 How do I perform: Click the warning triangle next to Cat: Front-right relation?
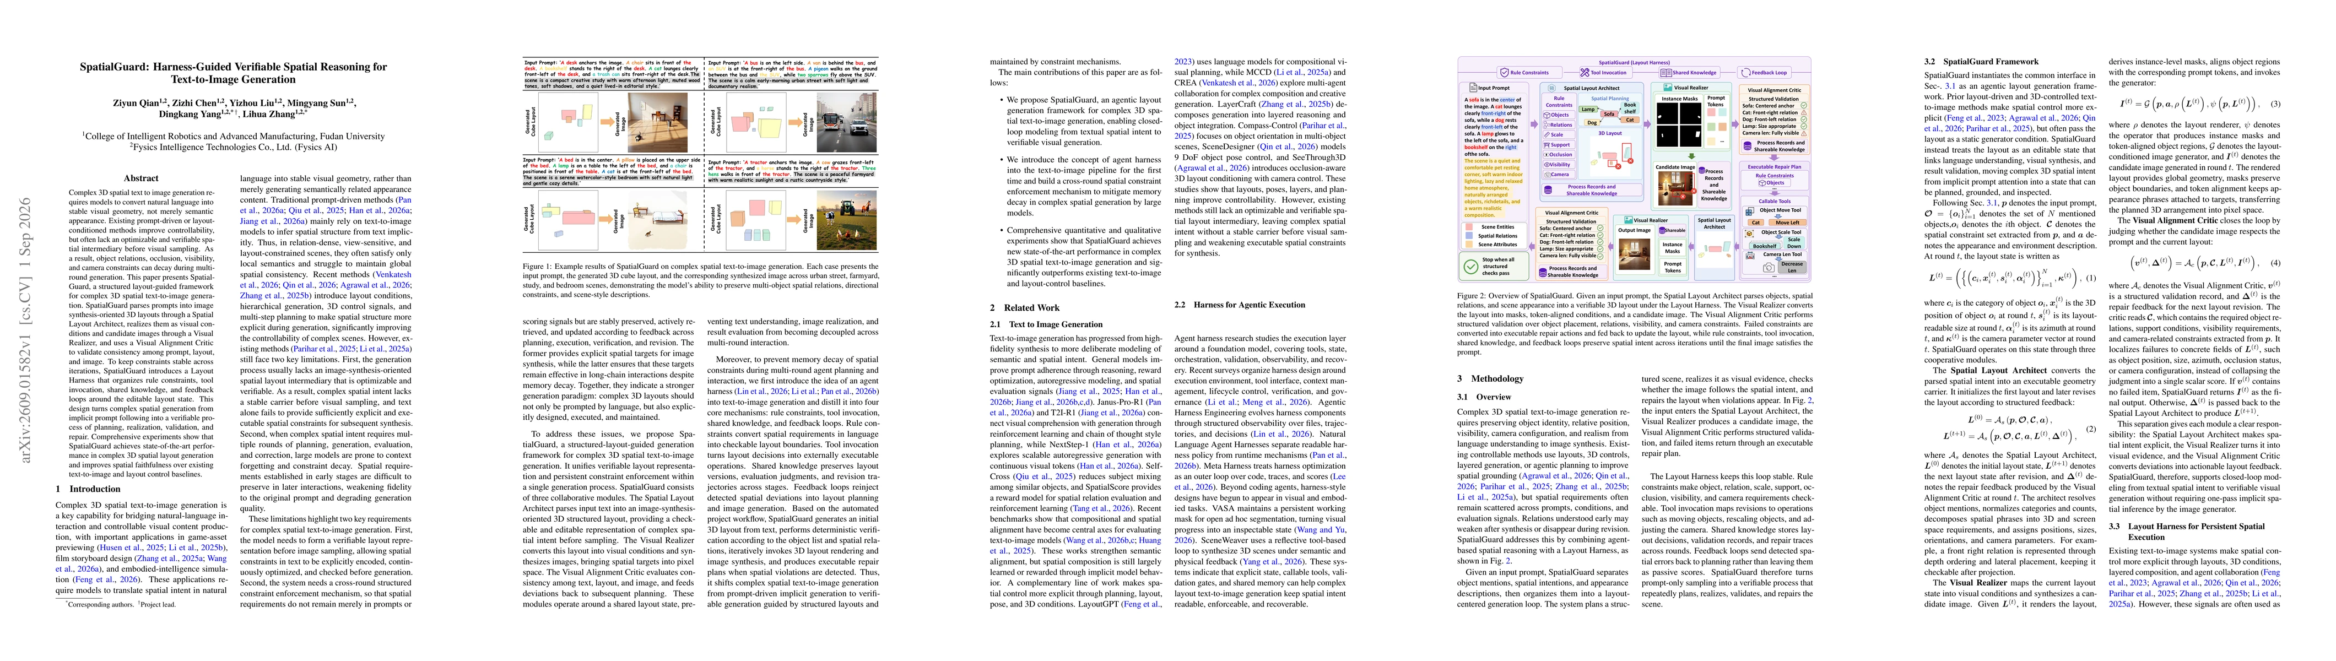(1804, 113)
